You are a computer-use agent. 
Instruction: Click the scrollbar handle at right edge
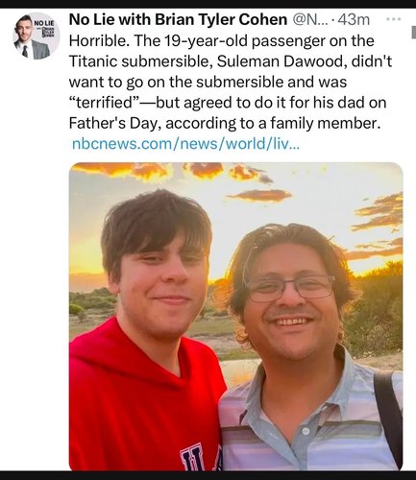pyautogui.click(x=413, y=33)
